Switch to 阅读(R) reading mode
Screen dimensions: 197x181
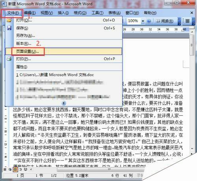click(164, 21)
